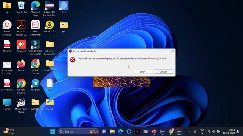Open the video camera chat app in taskbar
Viewport: 243px width, 136px height.
tap(104, 131)
